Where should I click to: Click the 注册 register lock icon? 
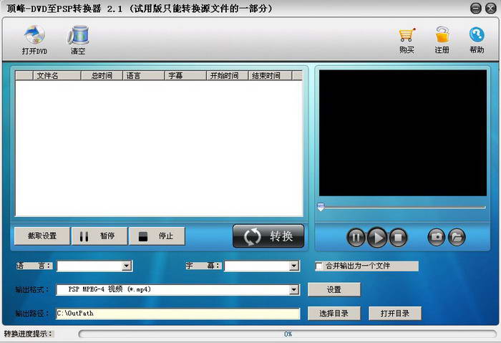click(x=442, y=40)
